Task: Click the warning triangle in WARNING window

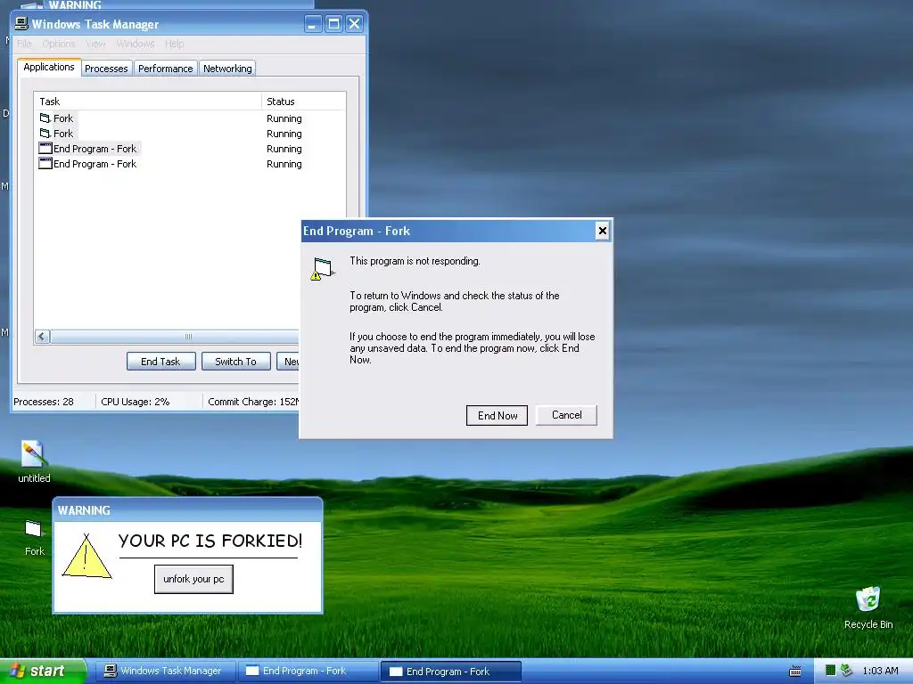Action: pyautogui.click(x=86, y=557)
